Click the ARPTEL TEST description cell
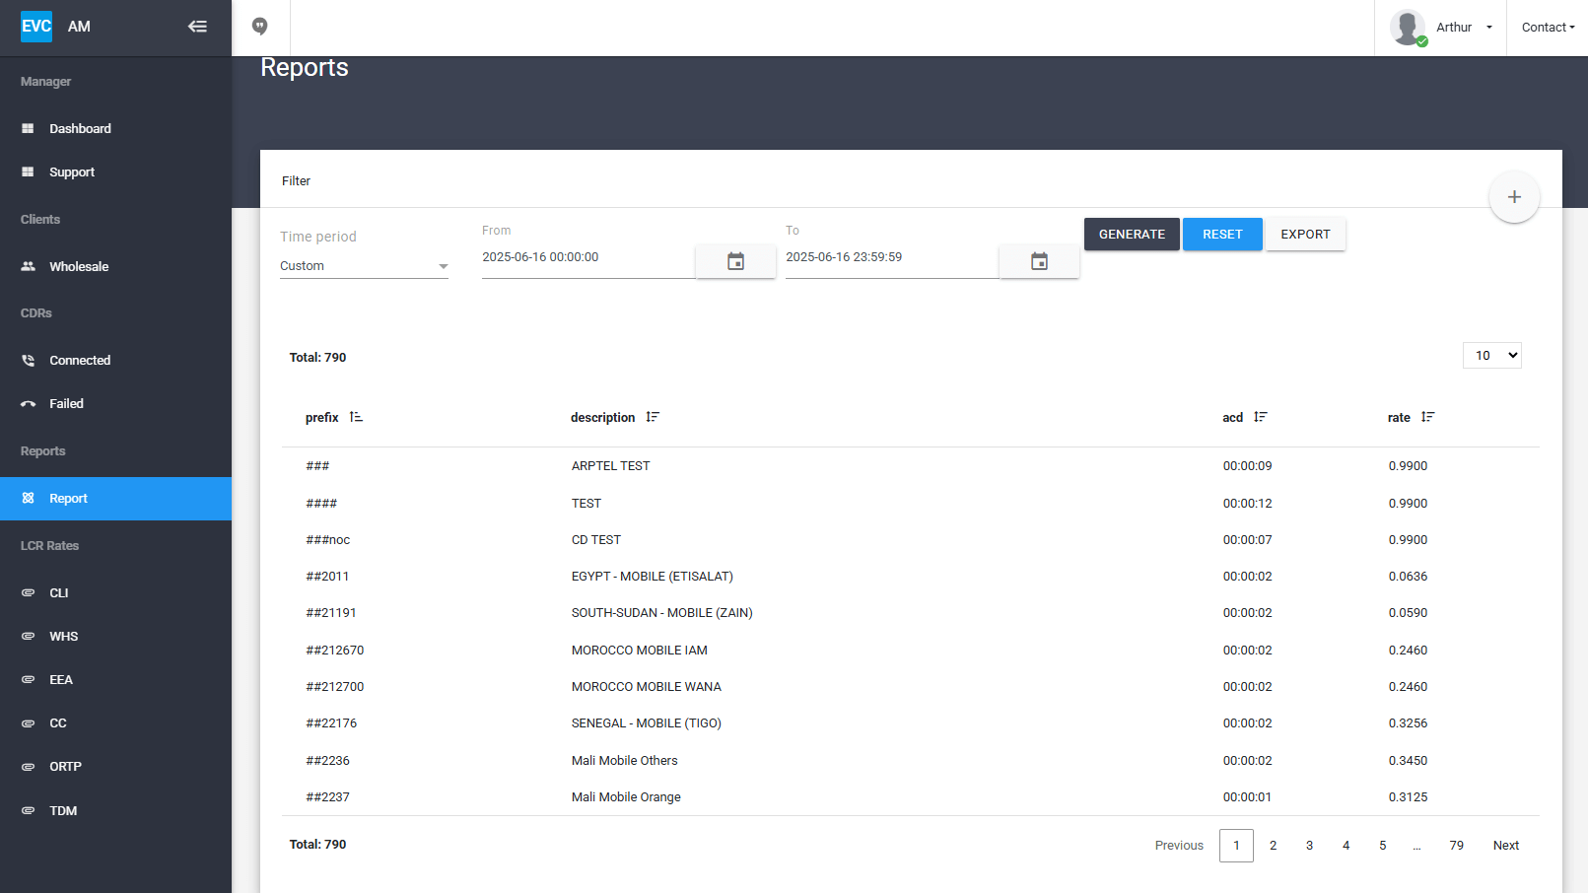 pos(610,466)
